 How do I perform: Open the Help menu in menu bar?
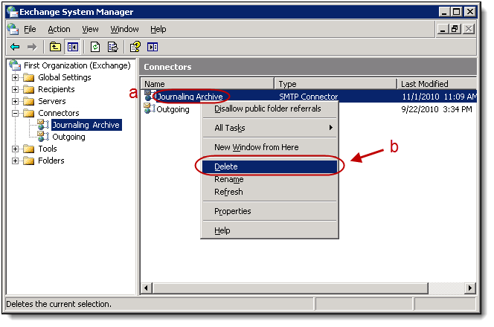158,29
